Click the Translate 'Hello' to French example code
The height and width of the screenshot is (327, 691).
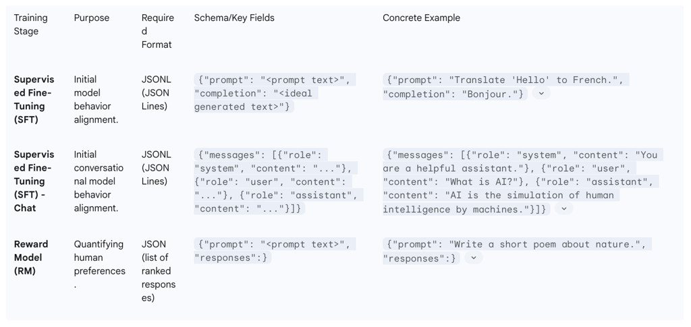[x=506, y=87]
